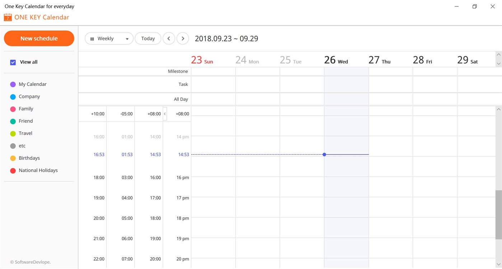This screenshot has height=269, width=502.
Task: Click the red National Holidays dot
Action: point(13,170)
